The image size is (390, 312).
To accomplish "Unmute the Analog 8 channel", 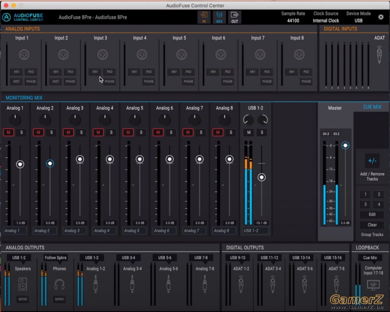I will point(217,132).
